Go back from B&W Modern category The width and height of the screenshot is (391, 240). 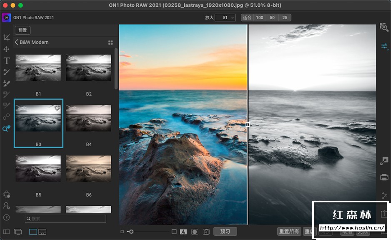(x=17, y=42)
